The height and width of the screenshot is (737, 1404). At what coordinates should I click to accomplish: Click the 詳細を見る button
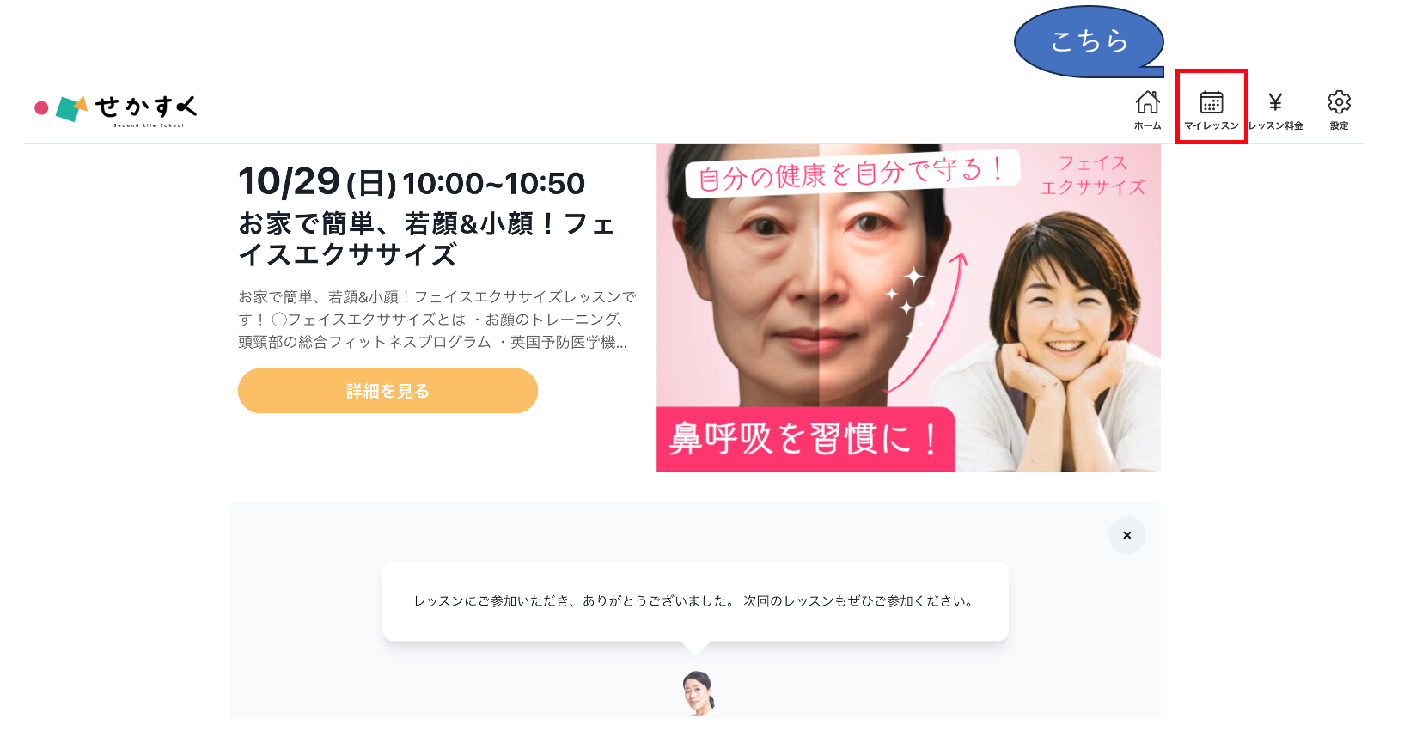[x=388, y=391]
